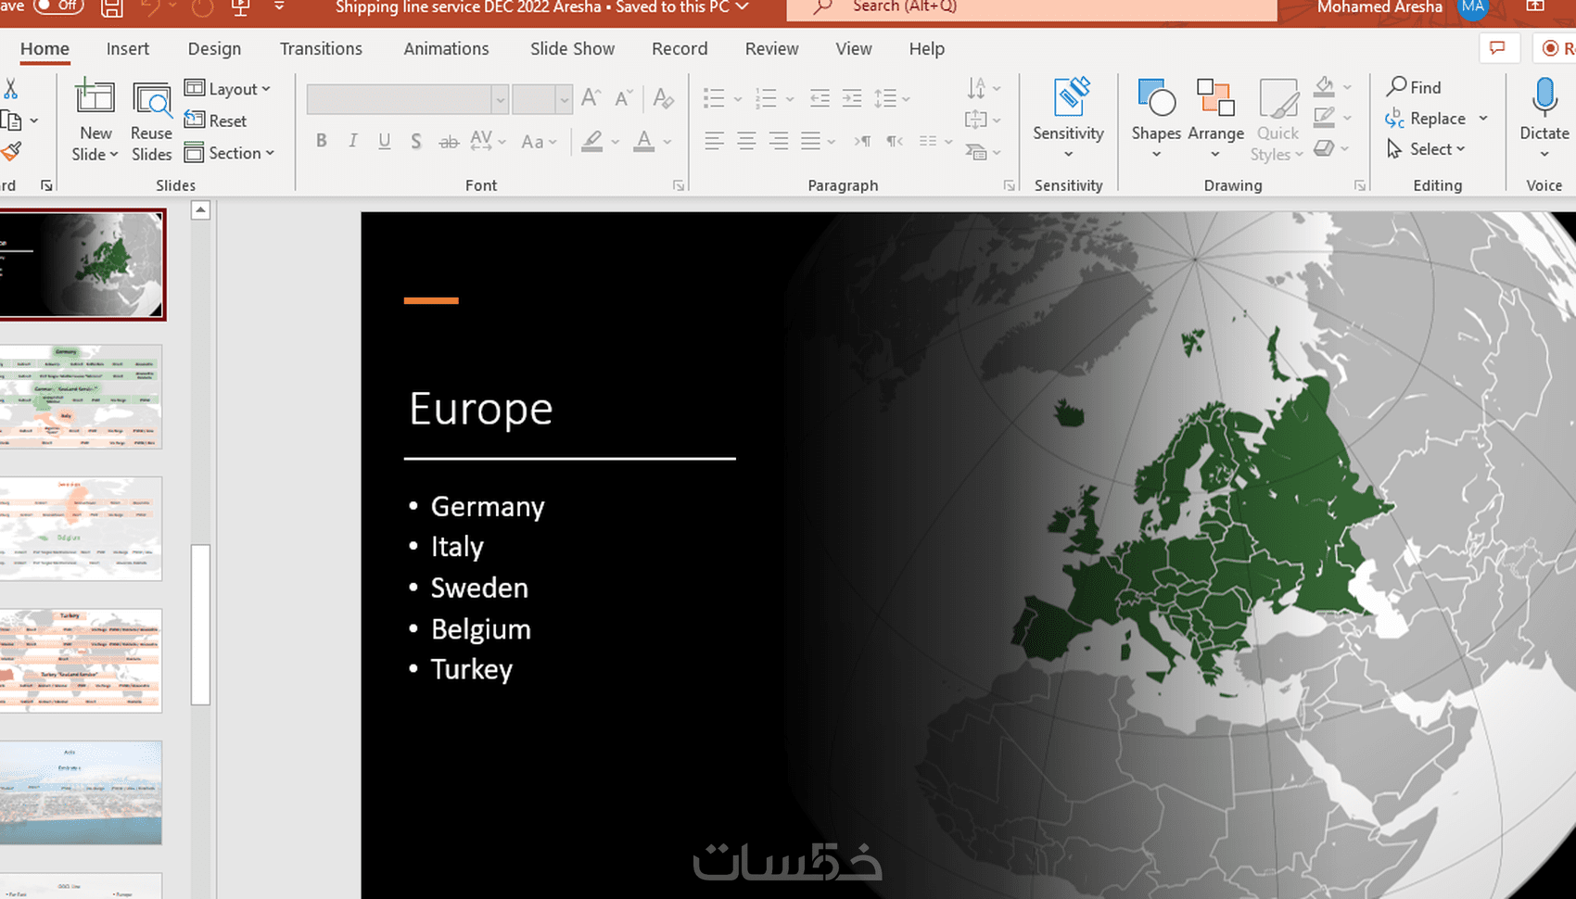Expand the Layout dropdown
The width and height of the screenshot is (1576, 899).
pos(228,89)
